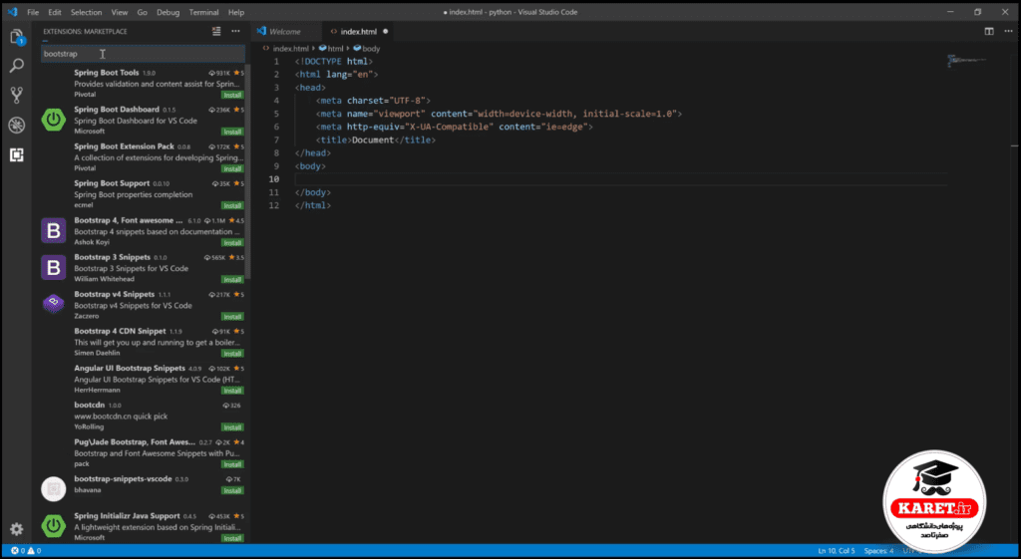Click the VS Code logo in title bar

pyautogui.click(x=12, y=12)
